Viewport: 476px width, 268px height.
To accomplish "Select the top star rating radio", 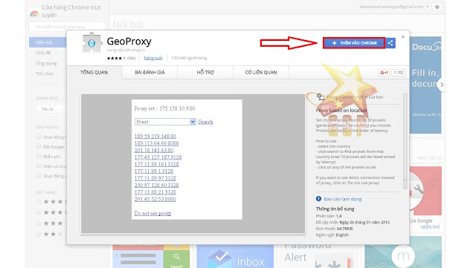I will point(39,202).
